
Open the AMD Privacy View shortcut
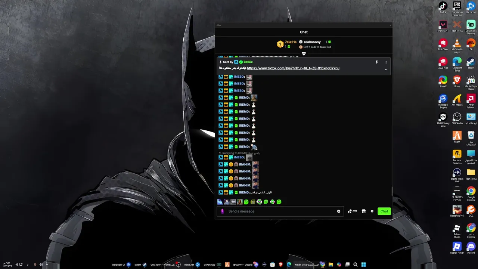pos(443,120)
